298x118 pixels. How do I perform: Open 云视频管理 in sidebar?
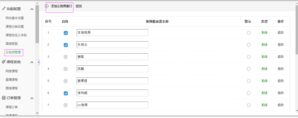coord(13,52)
